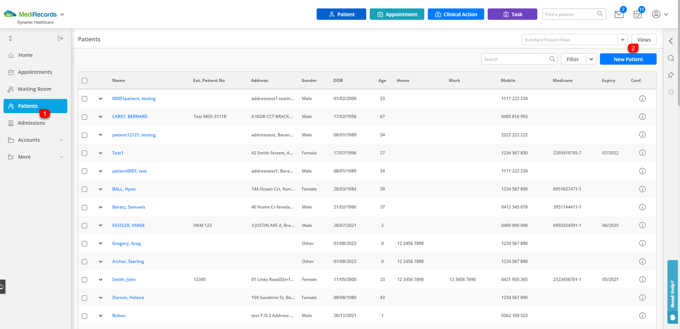This screenshot has width=680, height=329.
Task: Click the confidentiality info icon for CAREY, BERNARD
Action: tap(642, 117)
